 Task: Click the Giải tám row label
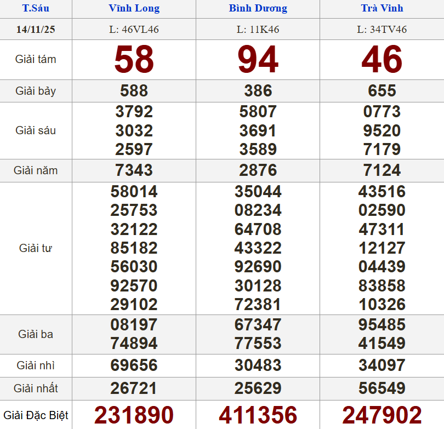coord(36,60)
